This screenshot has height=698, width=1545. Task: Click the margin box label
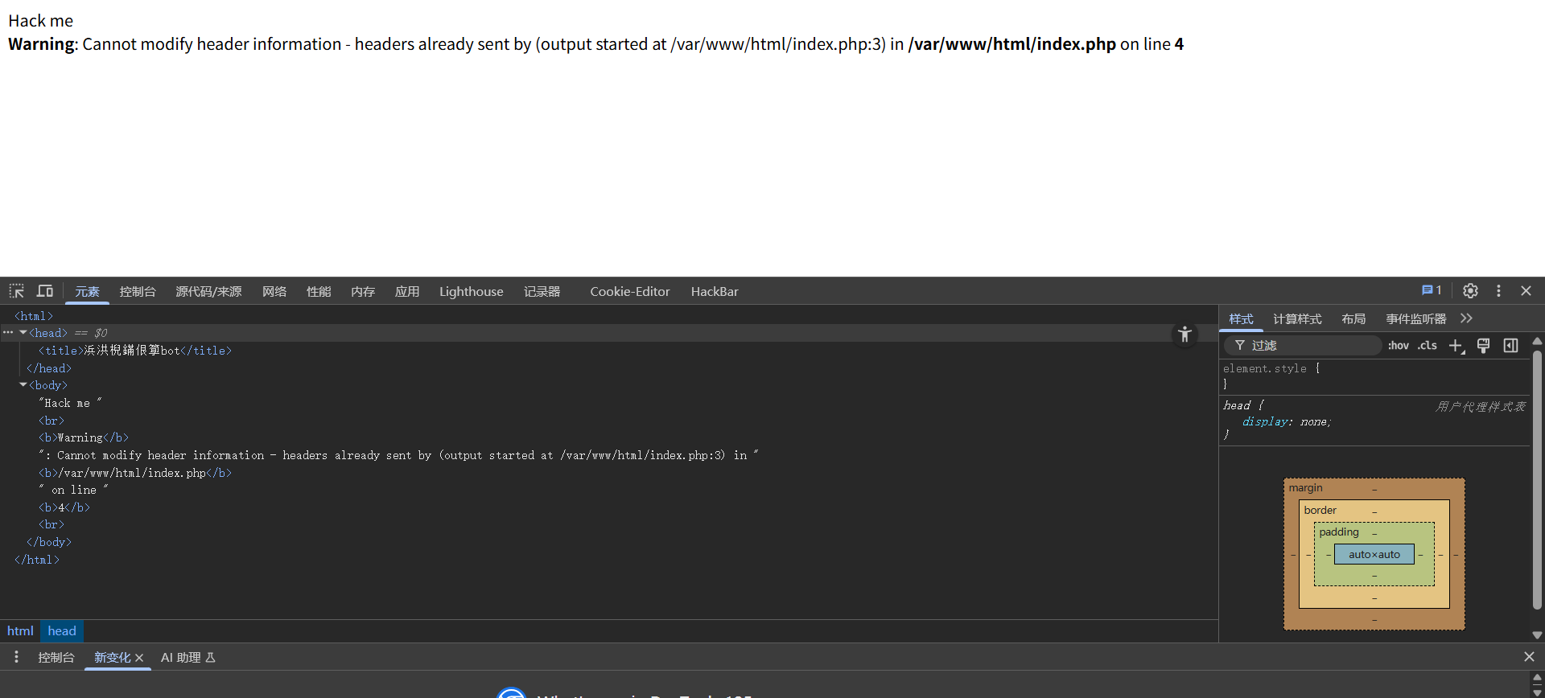[1305, 487]
